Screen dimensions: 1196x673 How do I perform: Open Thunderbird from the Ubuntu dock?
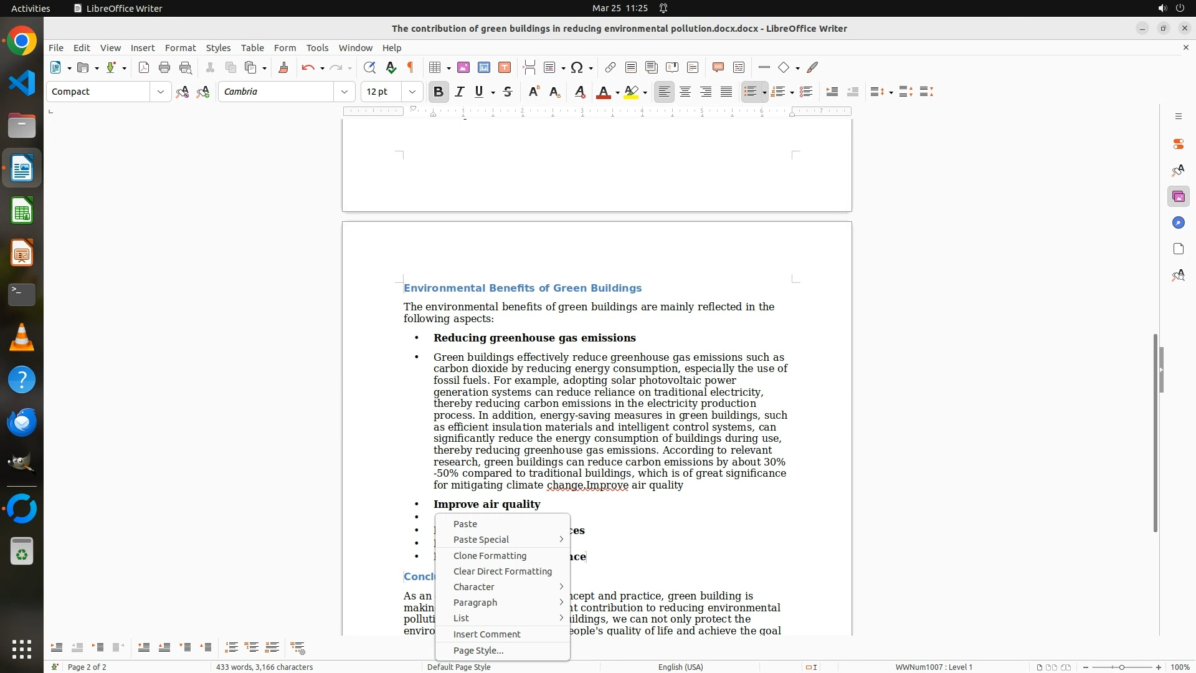click(x=22, y=422)
